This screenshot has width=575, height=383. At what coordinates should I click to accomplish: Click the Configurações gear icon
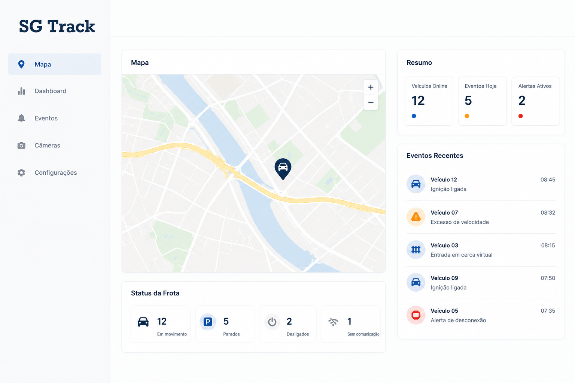tap(21, 172)
